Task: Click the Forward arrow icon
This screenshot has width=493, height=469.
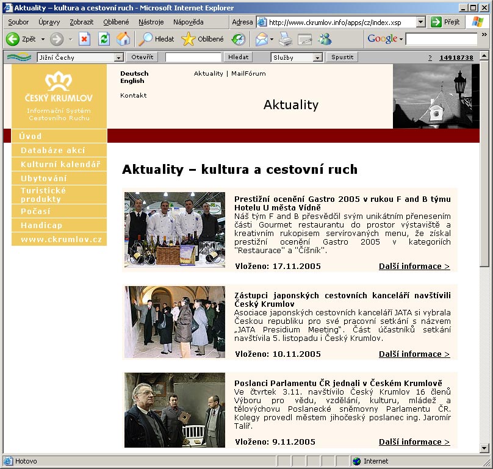Action: point(57,39)
